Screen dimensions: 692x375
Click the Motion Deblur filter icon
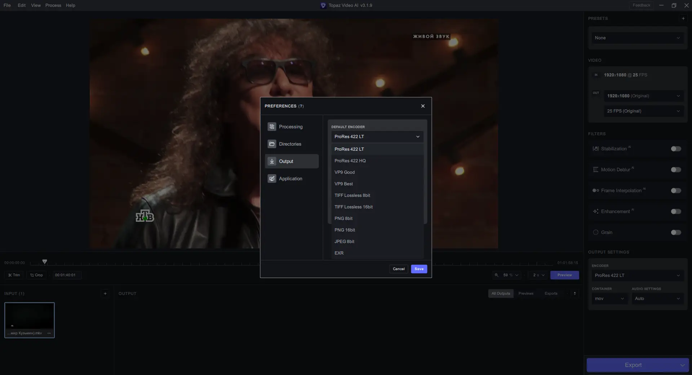[x=596, y=169]
